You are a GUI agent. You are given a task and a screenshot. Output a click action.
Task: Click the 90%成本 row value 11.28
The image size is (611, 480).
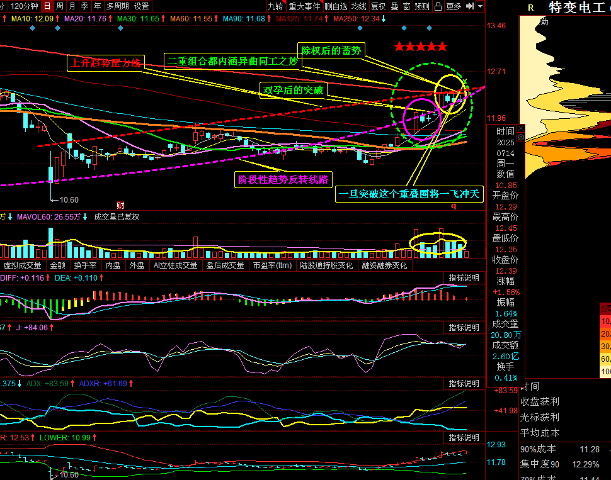(x=590, y=449)
